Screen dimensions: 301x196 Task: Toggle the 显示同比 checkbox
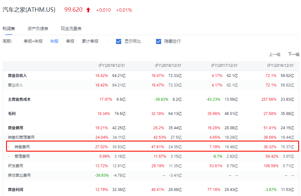tap(119, 41)
